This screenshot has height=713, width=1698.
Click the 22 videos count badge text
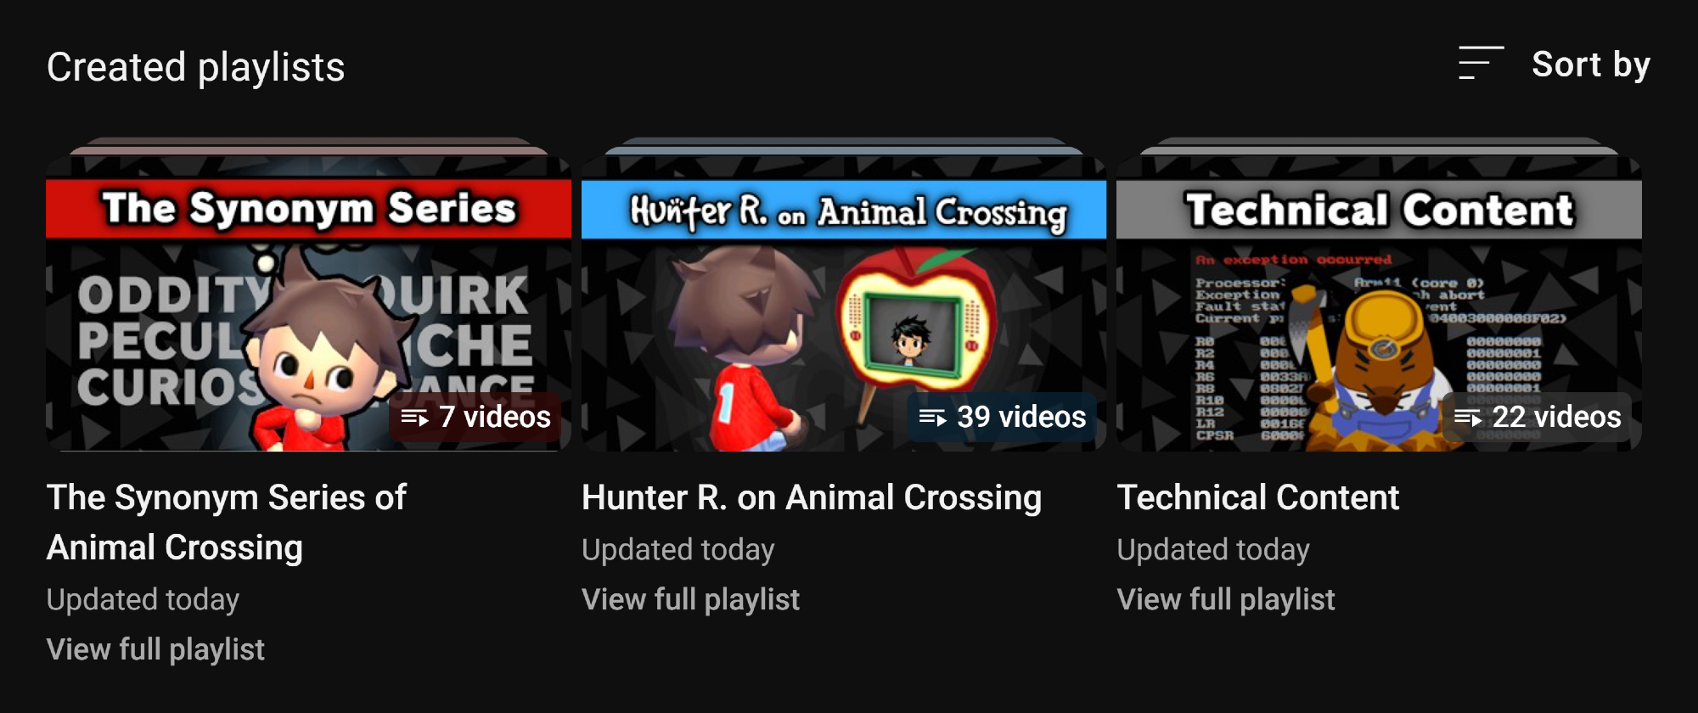1556,417
